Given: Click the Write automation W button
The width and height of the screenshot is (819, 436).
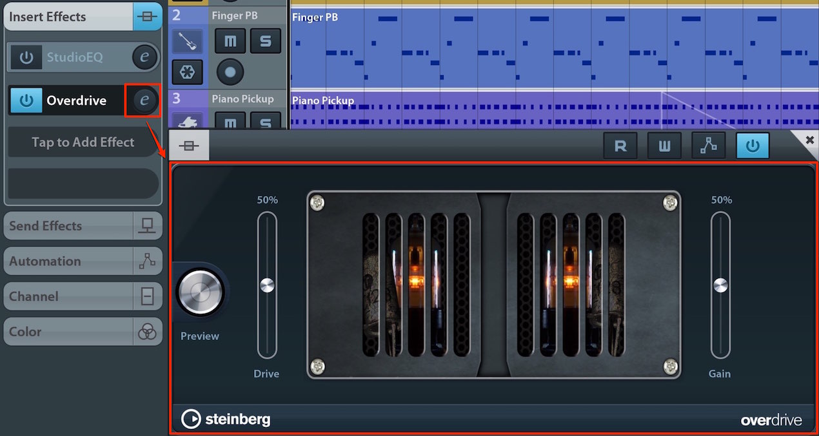Looking at the screenshot, I should point(664,146).
